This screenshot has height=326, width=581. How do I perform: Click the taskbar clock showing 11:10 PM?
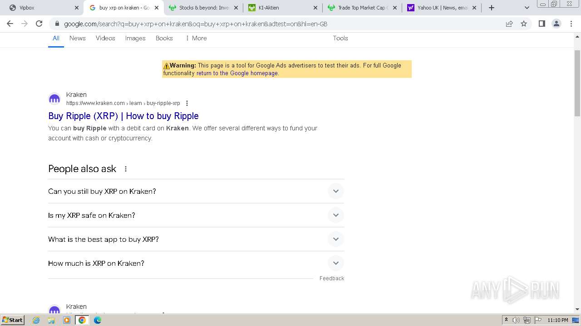[x=558, y=320]
